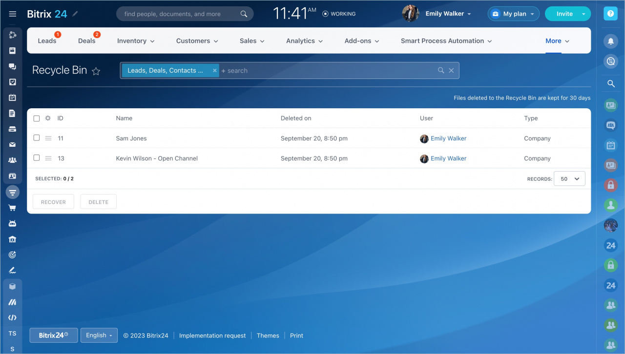Open the Themes link
The height and width of the screenshot is (354, 625).
[268, 335]
